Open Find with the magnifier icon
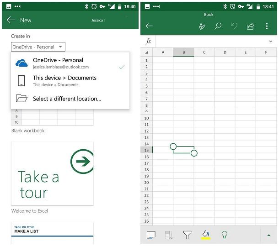The height and width of the screenshot is (246, 279). click(218, 26)
